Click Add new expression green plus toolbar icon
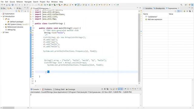194x109 pixels. click(184, 11)
